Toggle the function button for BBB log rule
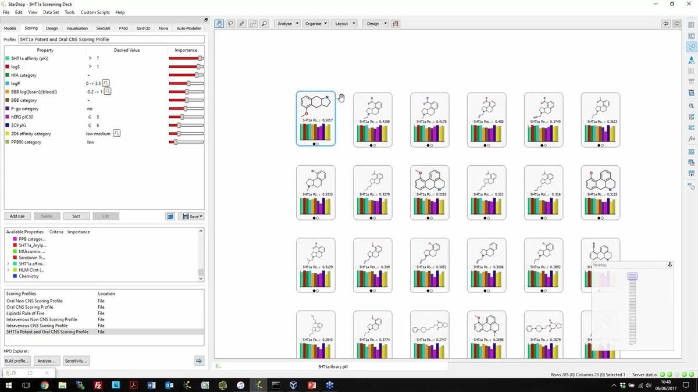 [108, 91]
